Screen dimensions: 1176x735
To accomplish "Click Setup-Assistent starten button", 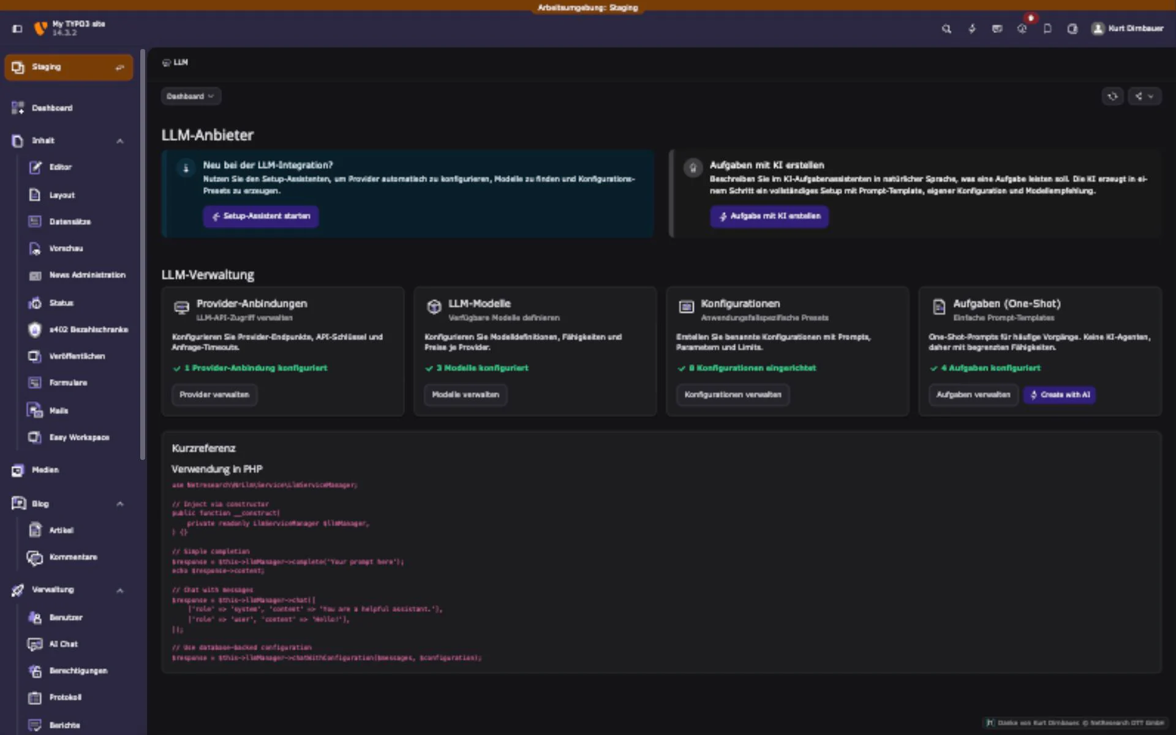I will click(261, 216).
